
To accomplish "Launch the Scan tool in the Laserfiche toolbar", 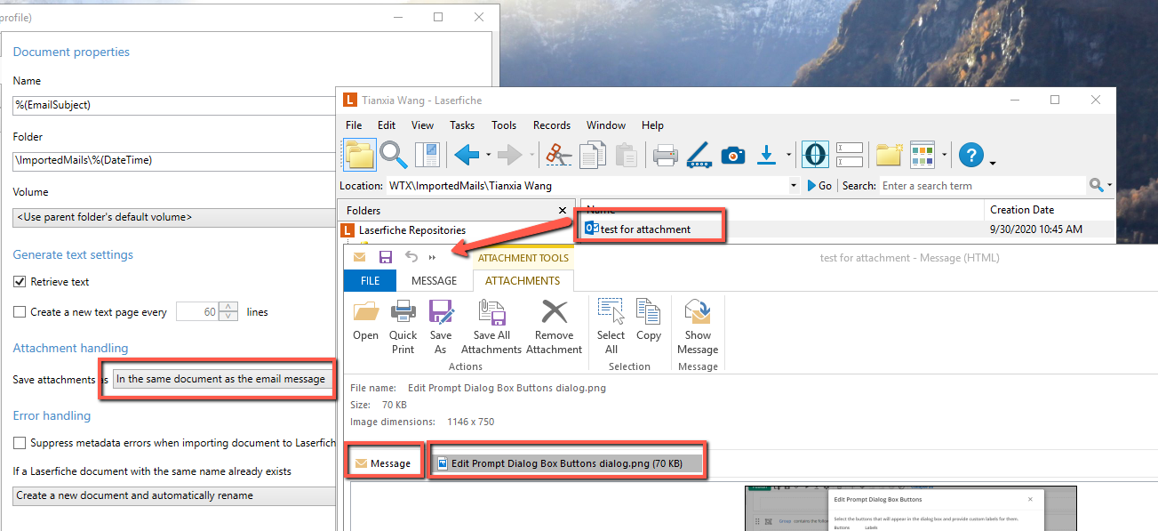I will pyautogui.click(x=699, y=154).
